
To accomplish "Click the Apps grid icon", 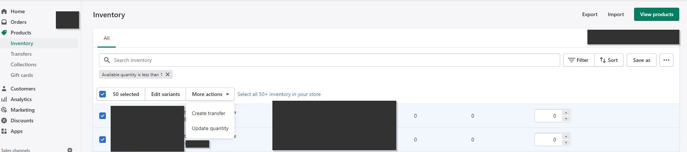I will (x=4, y=131).
